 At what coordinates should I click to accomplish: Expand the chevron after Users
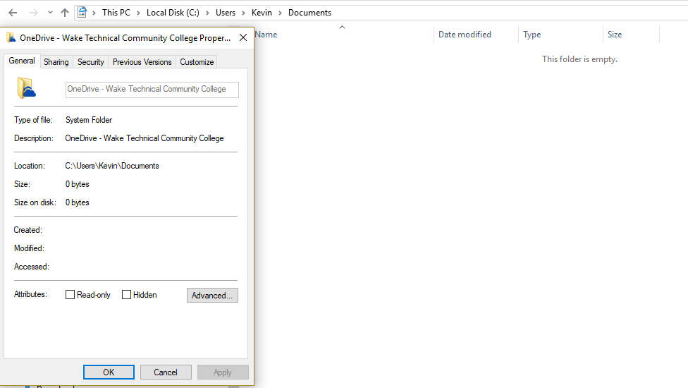click(243, 13)
